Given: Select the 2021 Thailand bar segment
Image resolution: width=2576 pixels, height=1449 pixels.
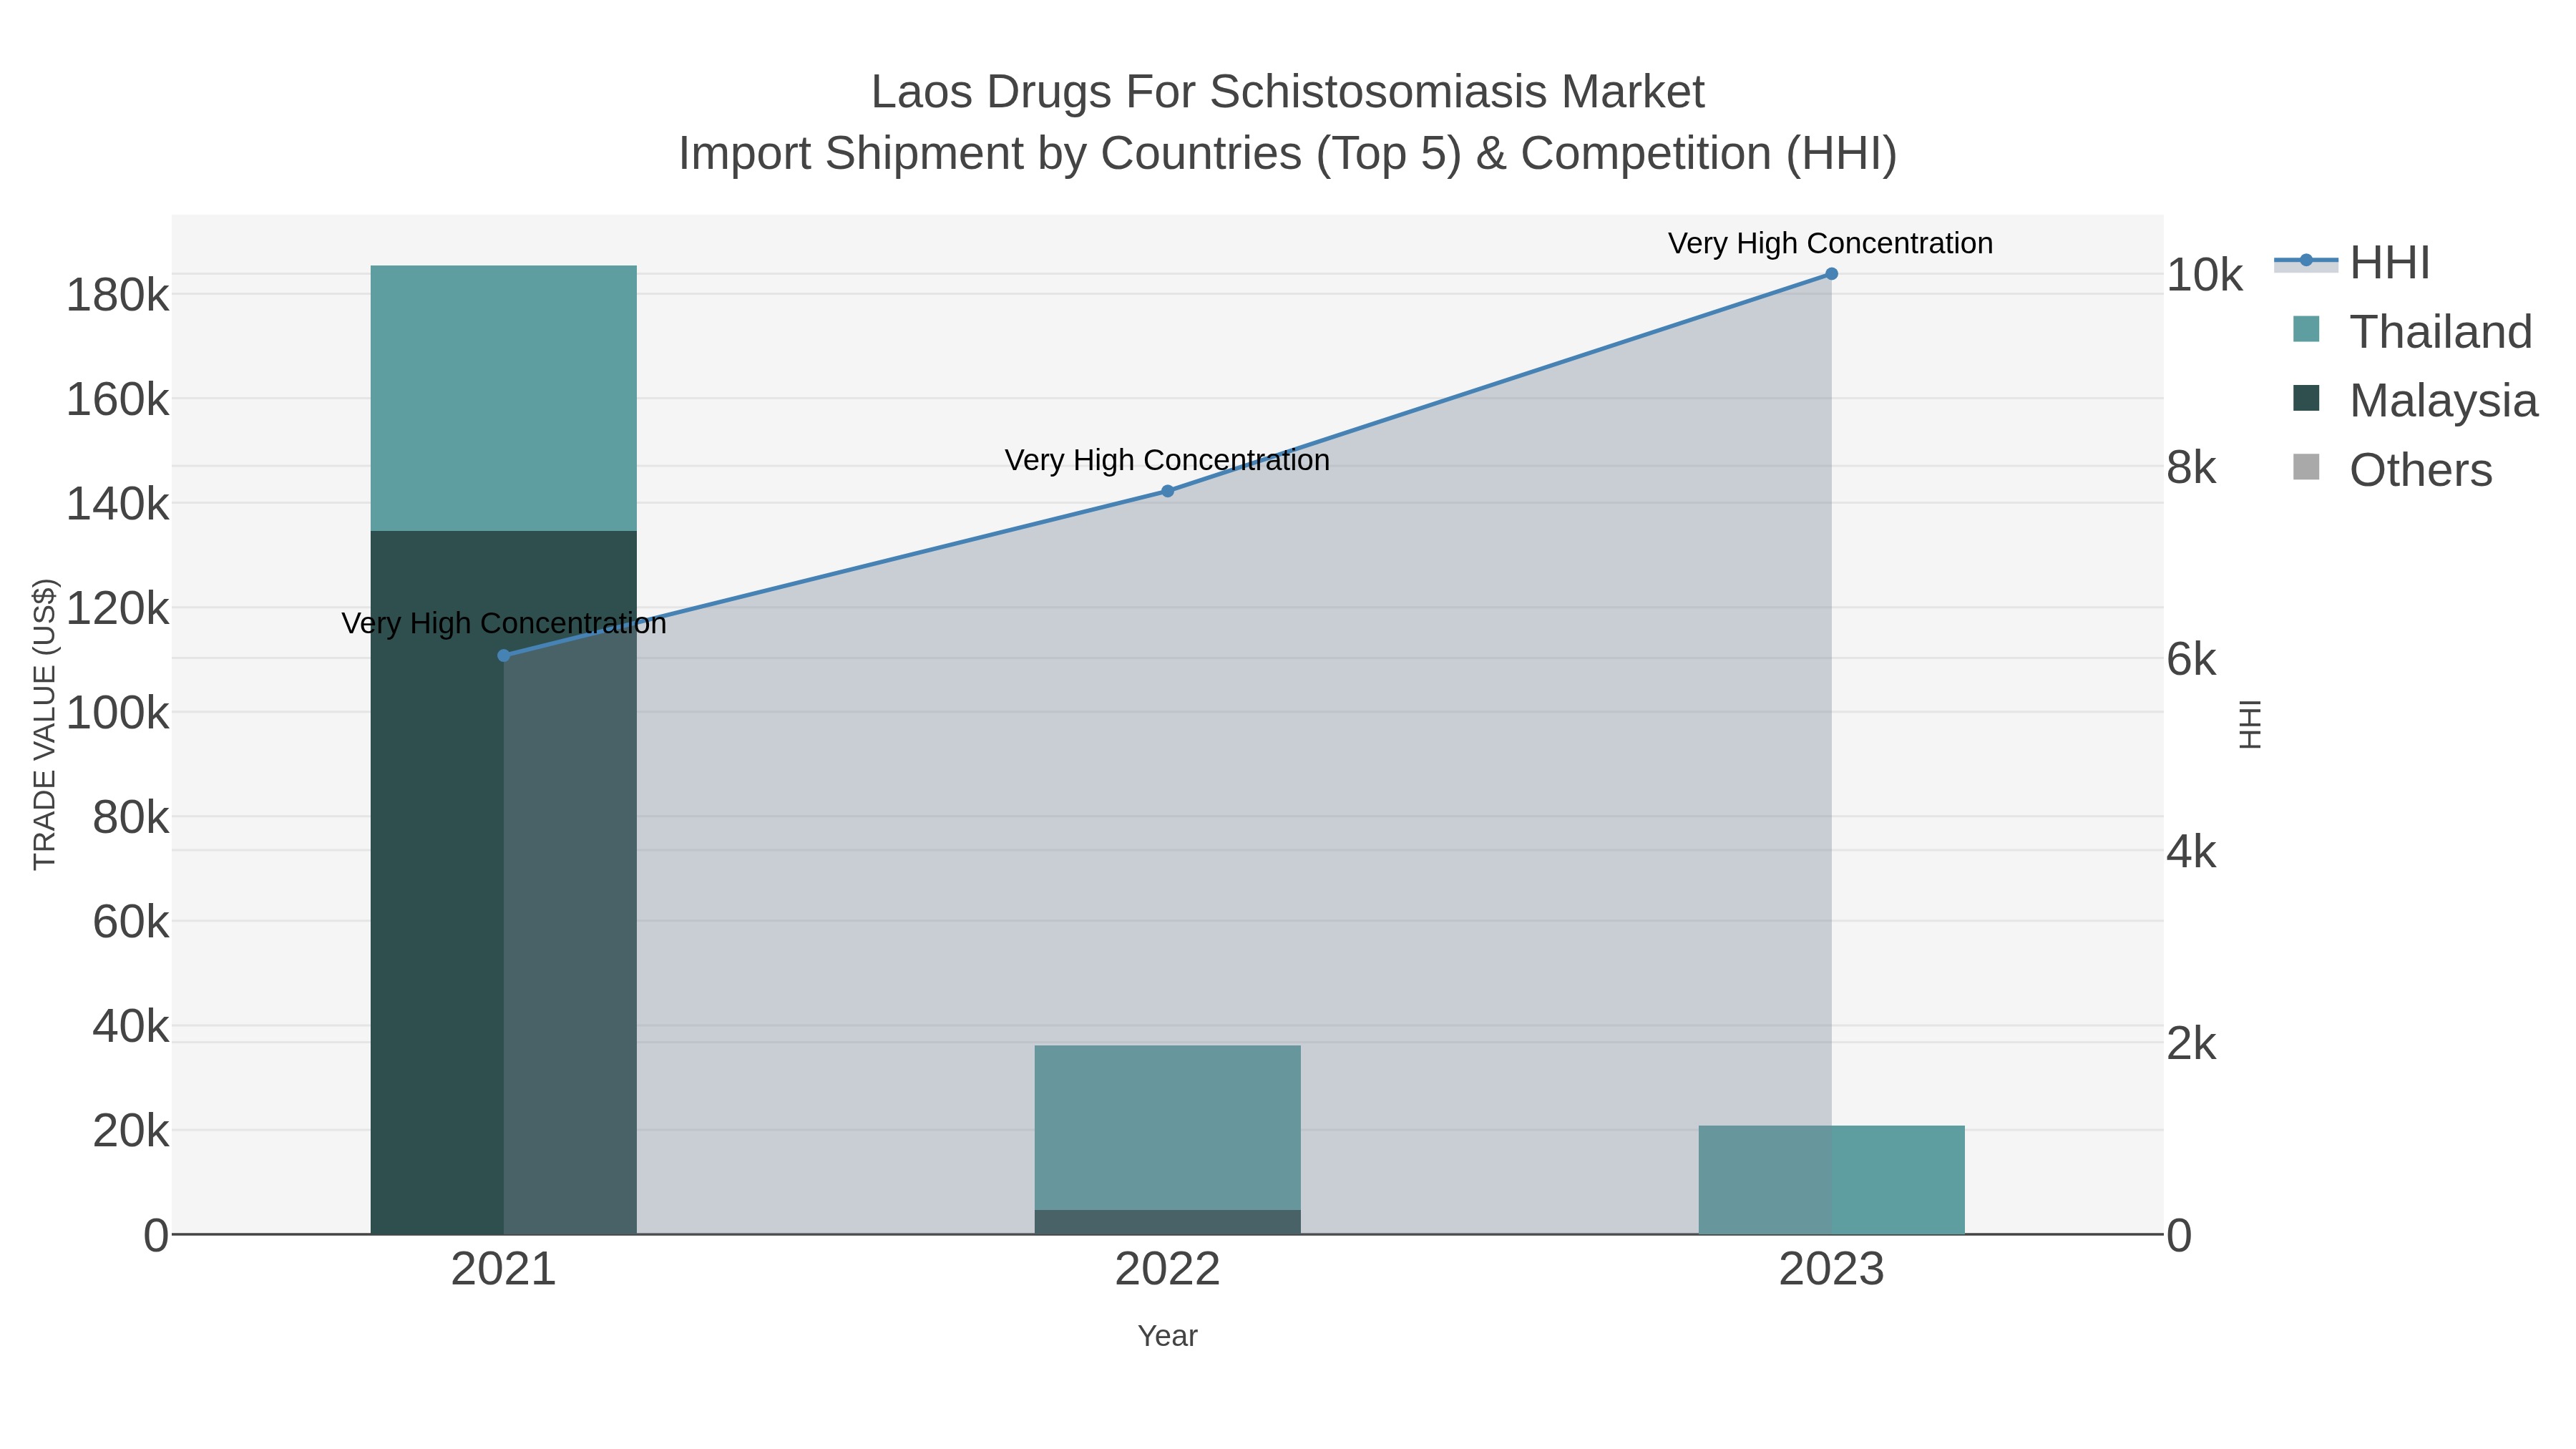Looking at the screenshot, I should click(x=504, y=398).
